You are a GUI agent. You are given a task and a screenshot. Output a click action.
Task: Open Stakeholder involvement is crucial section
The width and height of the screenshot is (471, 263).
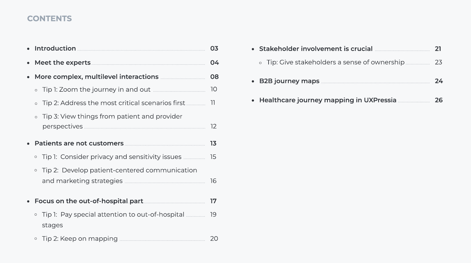coord(316,49)
